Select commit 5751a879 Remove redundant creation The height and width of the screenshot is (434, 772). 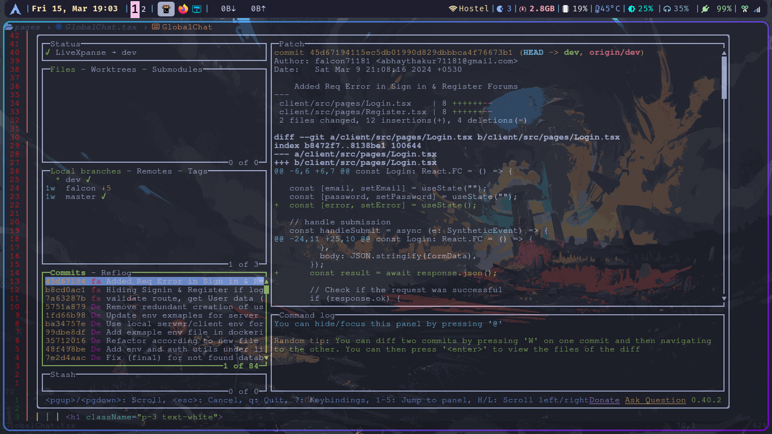154,307
